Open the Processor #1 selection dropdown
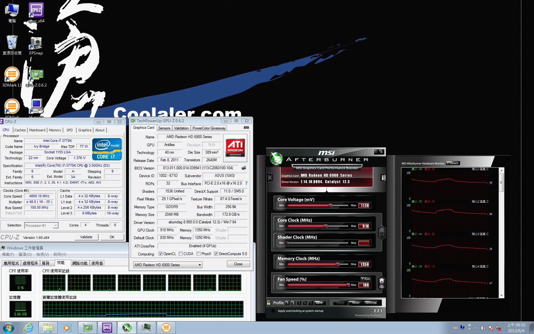Viewport: 534px width, 334px height. tap(41, 225)
